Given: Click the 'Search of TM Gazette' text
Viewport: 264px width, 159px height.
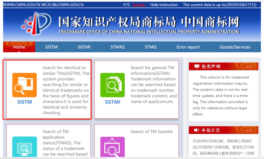Looking at the screenshot, I should 151,131.
